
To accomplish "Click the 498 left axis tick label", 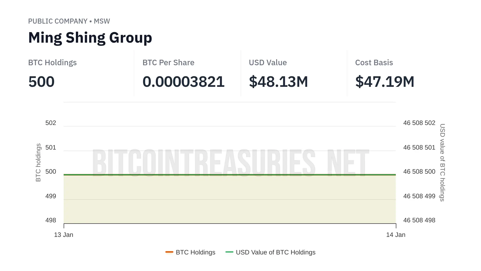I will tap(51, 220).
